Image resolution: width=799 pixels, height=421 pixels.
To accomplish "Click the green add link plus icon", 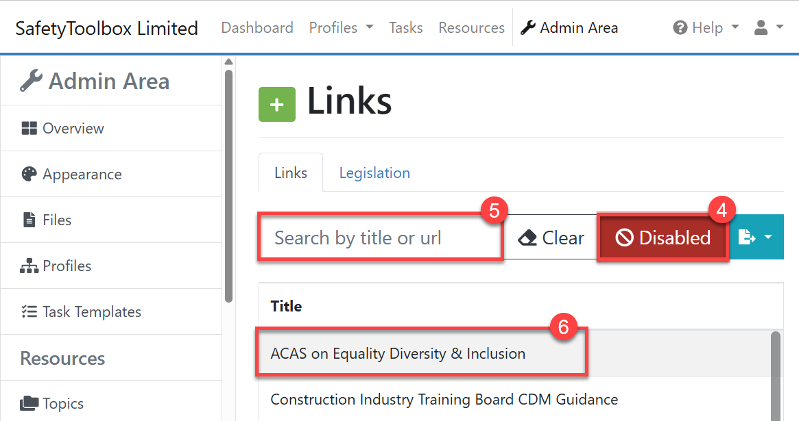I will click(x=276, y=105).
